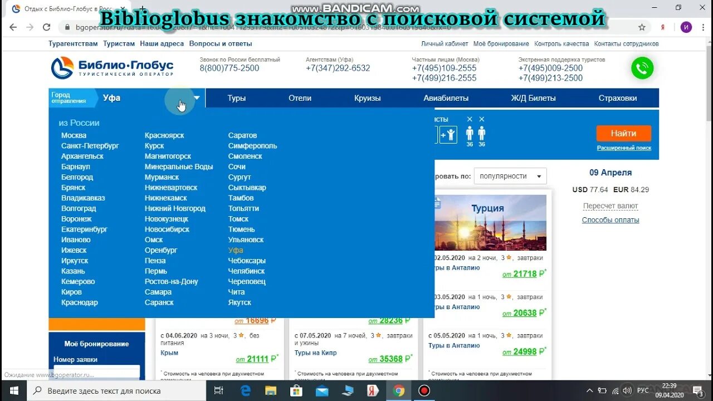Open Task View on the taskbar
Viewport: 713px width, 401px height.
(219, 390)
